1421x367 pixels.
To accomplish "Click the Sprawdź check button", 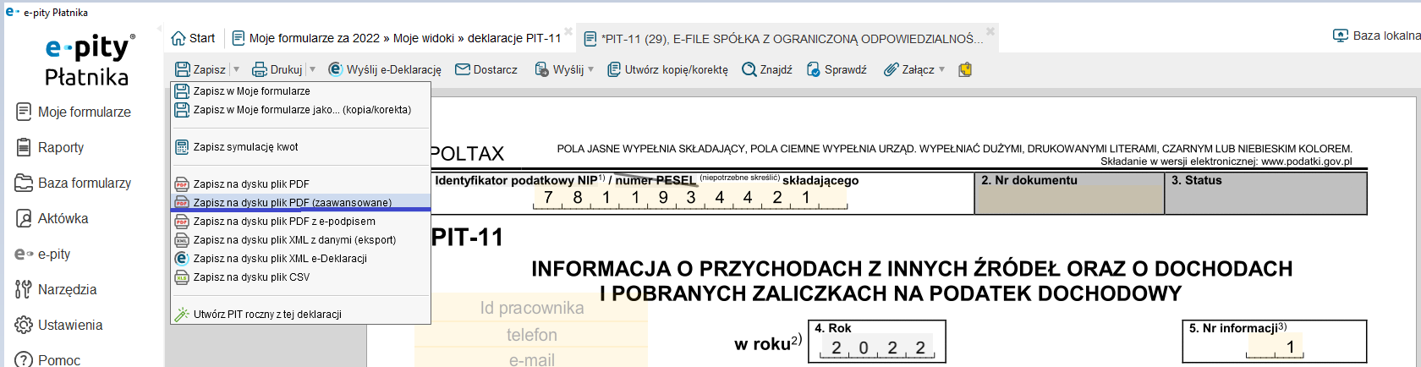I will coord(837,69).
